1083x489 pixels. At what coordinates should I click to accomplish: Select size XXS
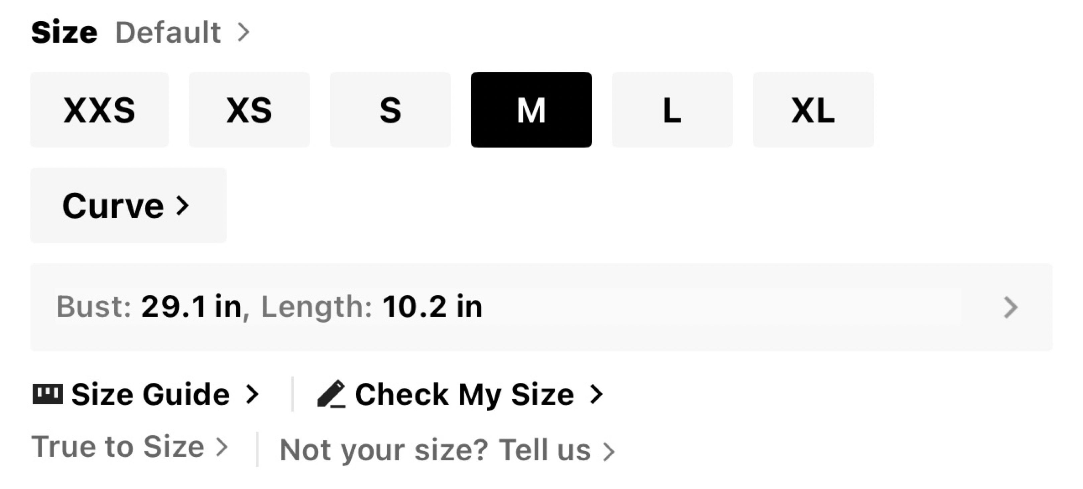[x=100, y=110]
